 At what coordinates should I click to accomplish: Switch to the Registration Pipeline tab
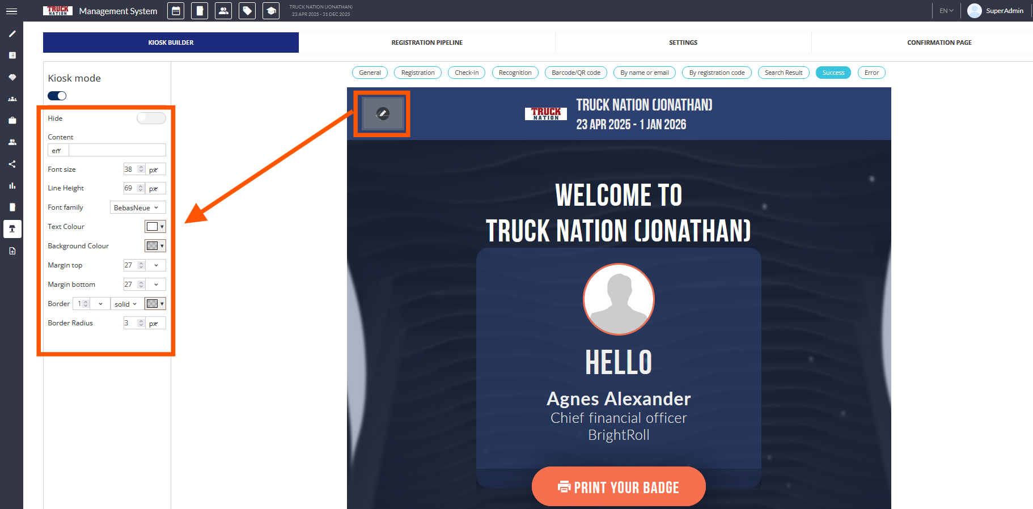pos(427,43)
